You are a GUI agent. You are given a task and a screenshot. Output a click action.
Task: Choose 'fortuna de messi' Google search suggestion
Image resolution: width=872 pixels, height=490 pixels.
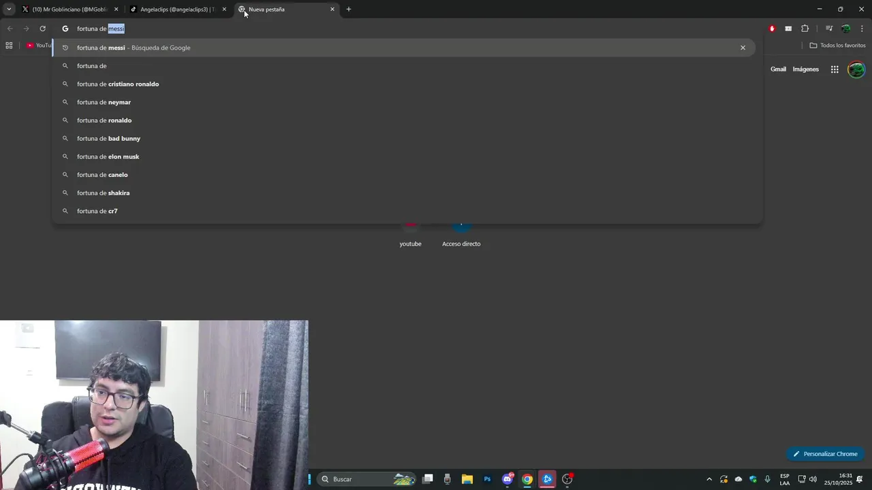[403, 48]
